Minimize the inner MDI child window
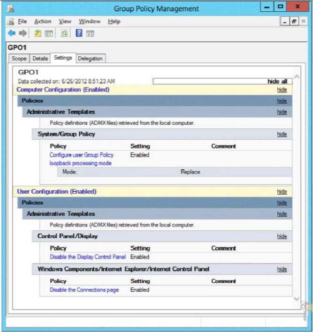Viewport: 313px width, 332px height. [284, 22]
